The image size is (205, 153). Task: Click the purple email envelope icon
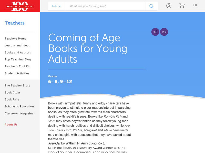click(x=164, y=32)
